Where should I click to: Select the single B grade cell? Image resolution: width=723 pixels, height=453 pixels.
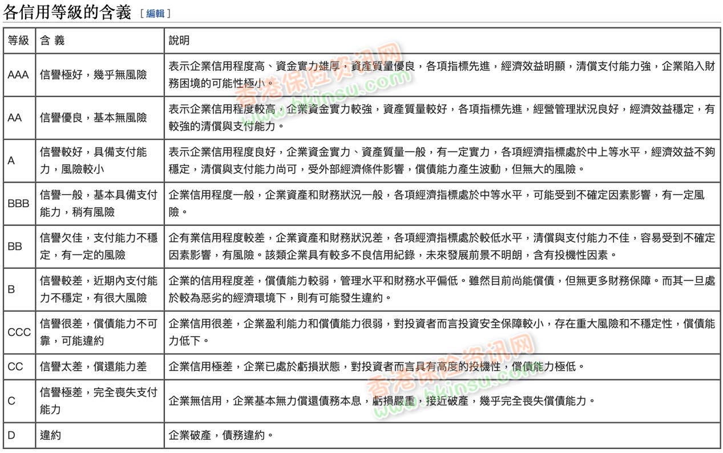point(19,289)
